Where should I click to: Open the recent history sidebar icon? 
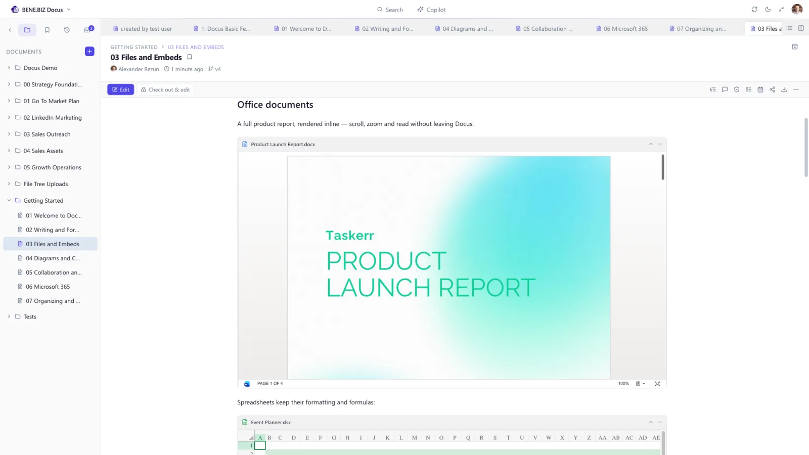[67, 30]
